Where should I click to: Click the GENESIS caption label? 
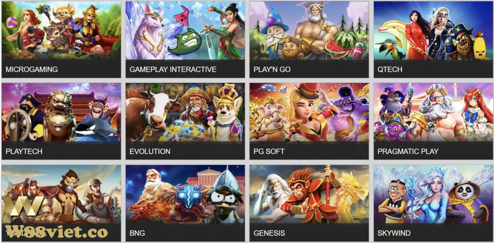[269, 233]
